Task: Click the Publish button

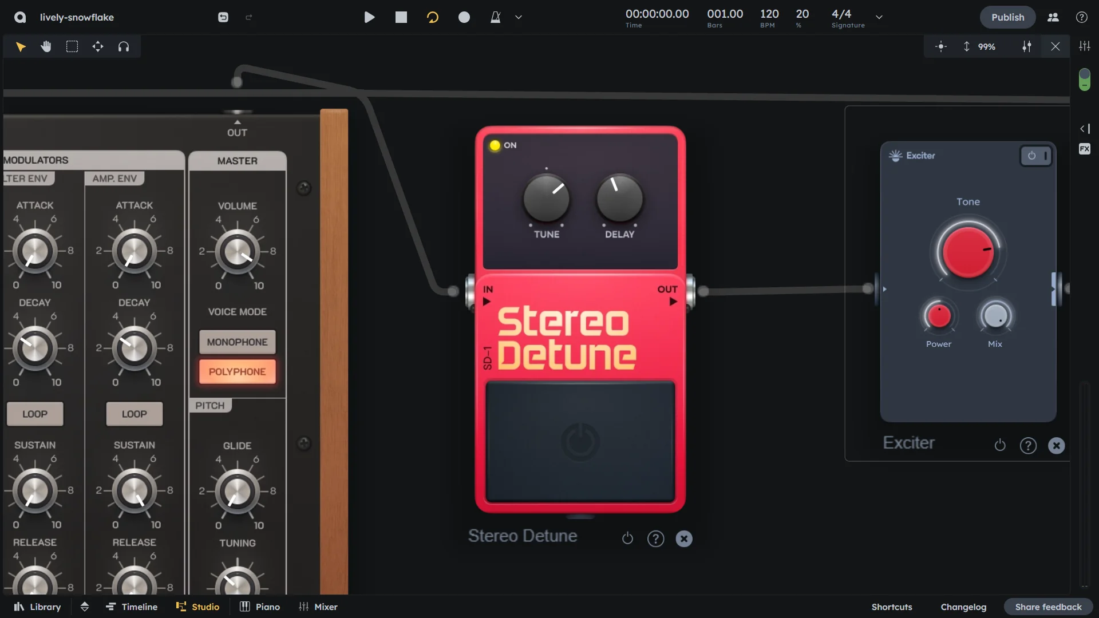Action: [x=1007, y=17]
